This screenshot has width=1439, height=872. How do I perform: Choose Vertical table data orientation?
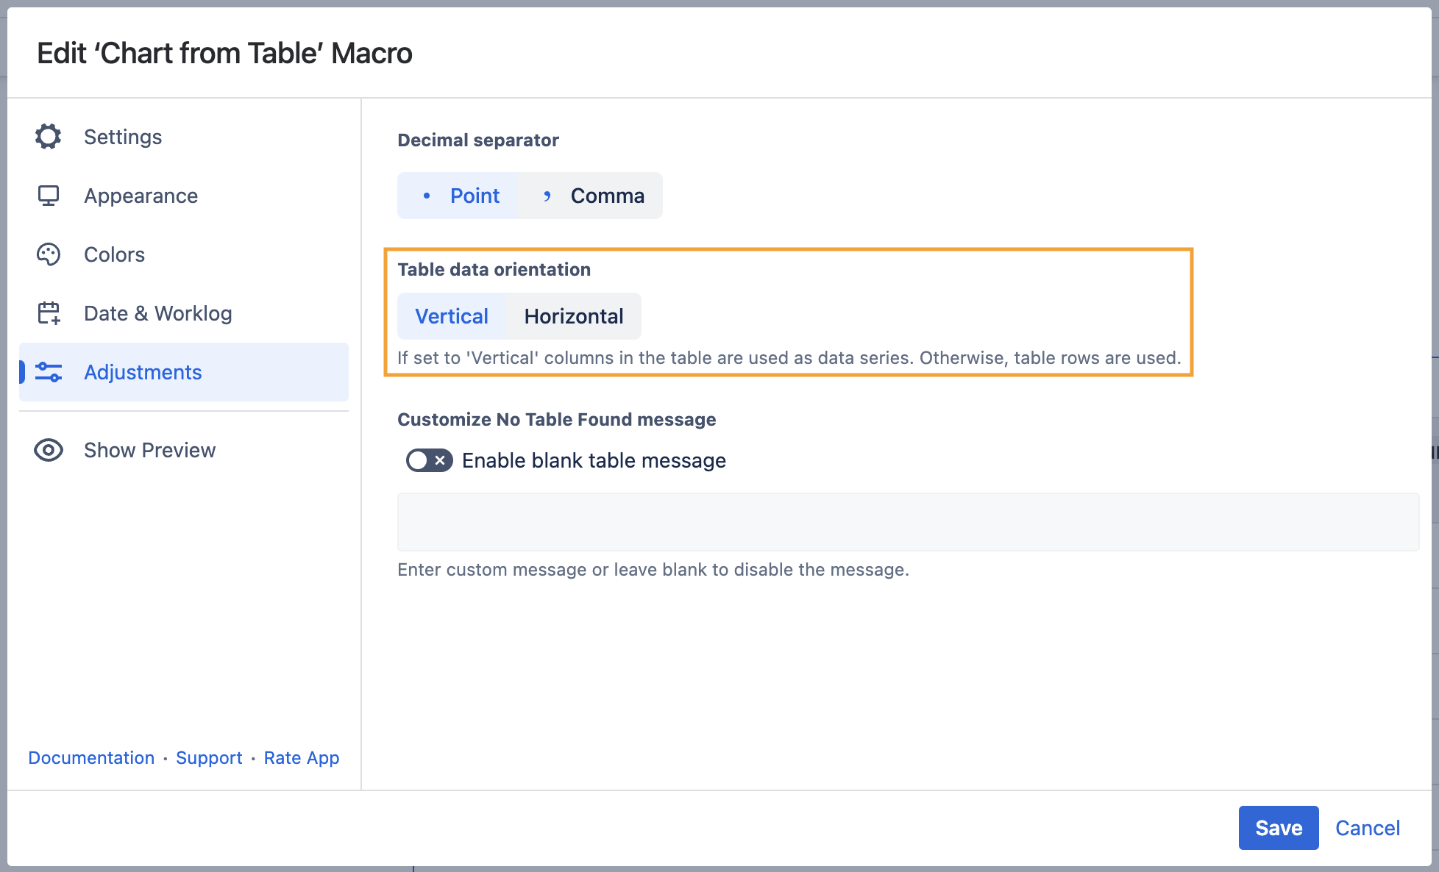click(x=452, y=316)
